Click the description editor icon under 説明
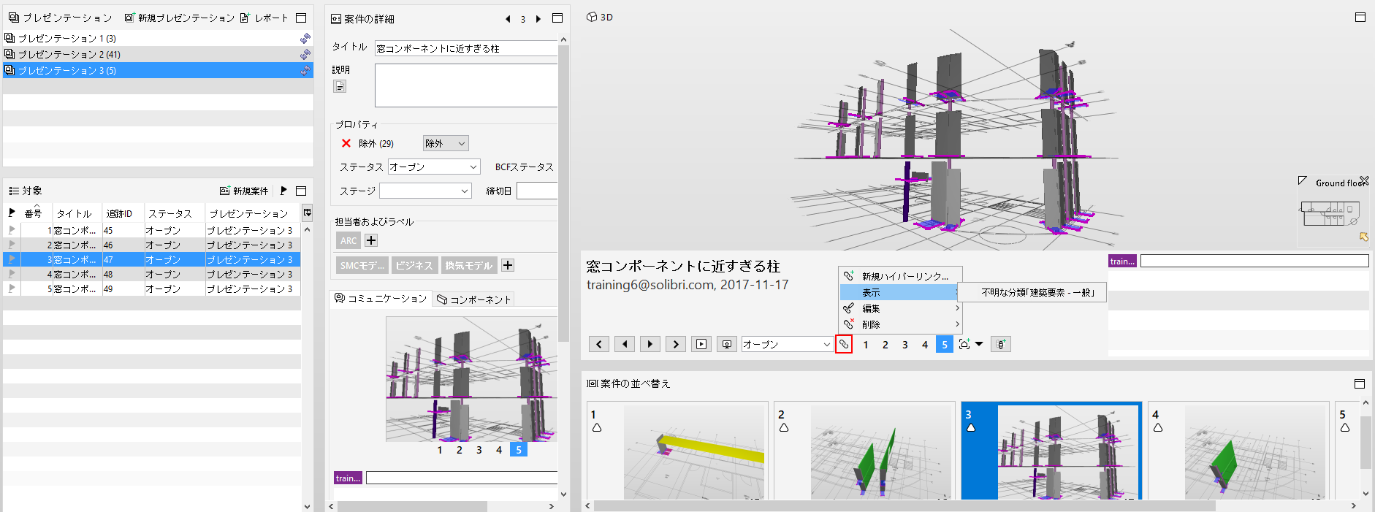This screenshot has height=512, width=1375. coord(340,86)
